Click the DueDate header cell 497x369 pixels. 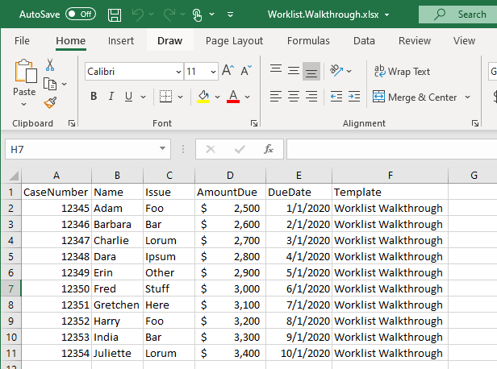pos(299,192)
